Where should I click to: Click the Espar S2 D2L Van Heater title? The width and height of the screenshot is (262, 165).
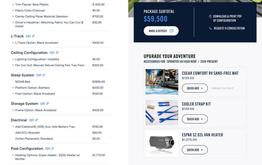[x=202, y=135]
